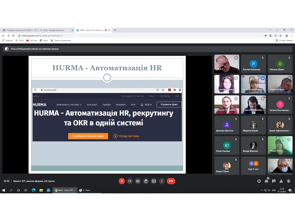Select Тетяна Костюкова's participant tile
Image resolution: width=295 pixels, height=221 pixels.
(x=280, y=104)
